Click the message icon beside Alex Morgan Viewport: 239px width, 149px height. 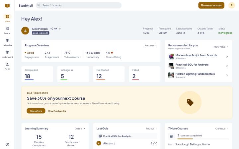pyautogui.click(x=56, y=28)
